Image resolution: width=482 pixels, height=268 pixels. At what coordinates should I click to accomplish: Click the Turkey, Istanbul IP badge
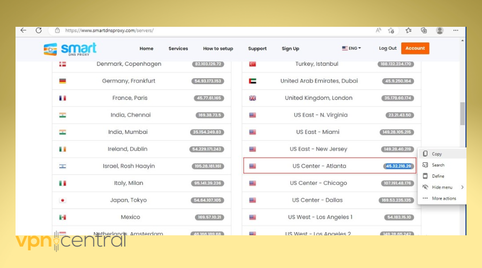(x=396, y=64)
